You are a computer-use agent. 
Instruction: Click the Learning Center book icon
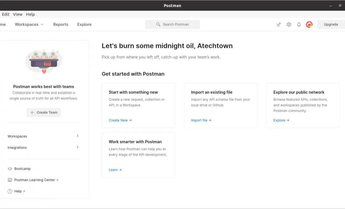pos(10,180)
